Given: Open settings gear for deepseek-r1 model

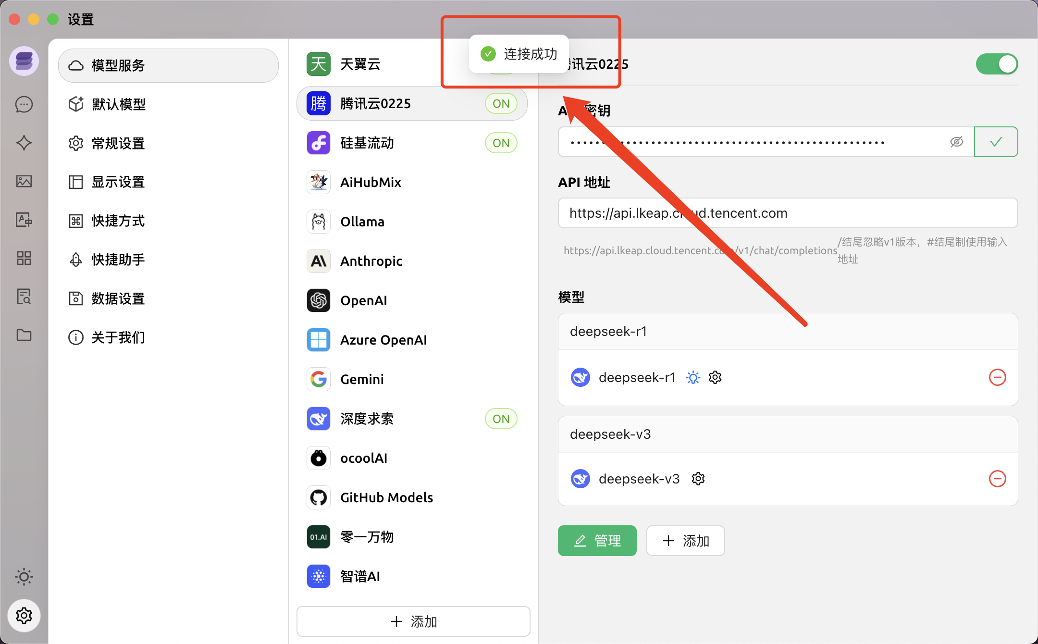Looking at the screenshot, I should (715, 377).
